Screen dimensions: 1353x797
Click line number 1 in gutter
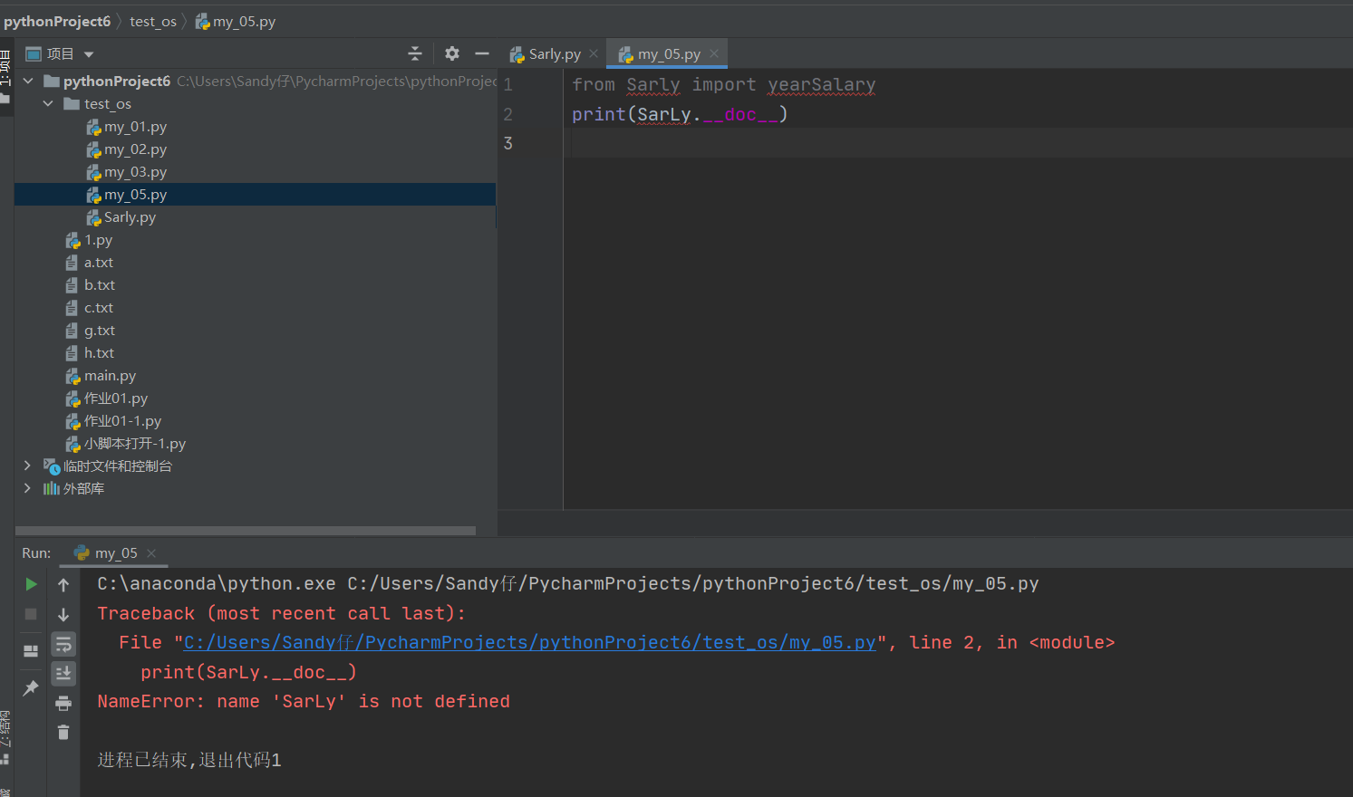508,85
